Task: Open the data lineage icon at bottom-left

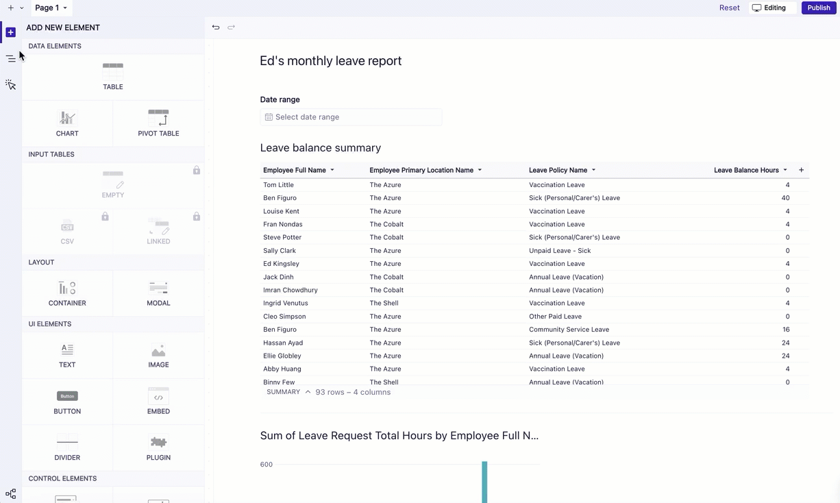Action: [10, 493]
